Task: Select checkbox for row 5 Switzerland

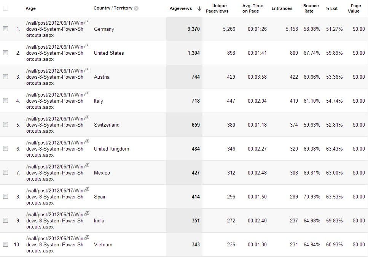Action: [5, 125]
